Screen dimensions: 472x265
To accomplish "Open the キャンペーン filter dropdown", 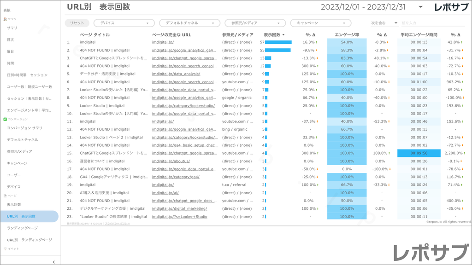I will (x=320, y=23).
